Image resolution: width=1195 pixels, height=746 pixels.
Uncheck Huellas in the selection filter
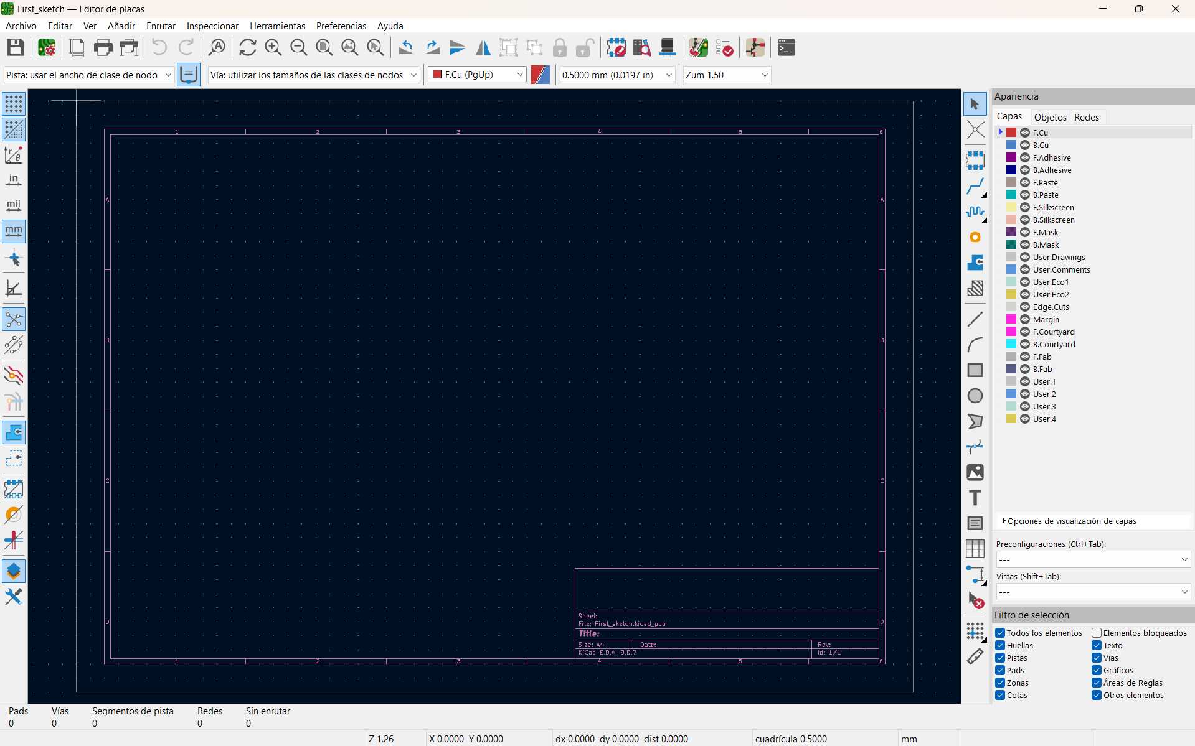[x=1001, y=645]
